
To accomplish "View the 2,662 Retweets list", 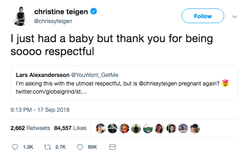I will pyautogui.click(x=30, y=128).
